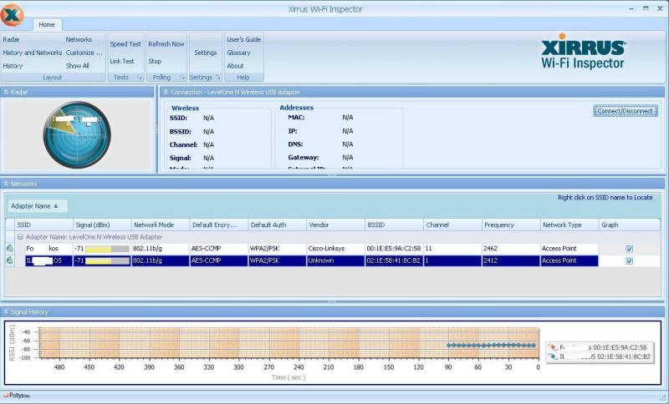The height and width of the screenshot is (404, 669).
Task: Click the signal bar for the Unknown vendor network
Action: [x=108, y=261]
